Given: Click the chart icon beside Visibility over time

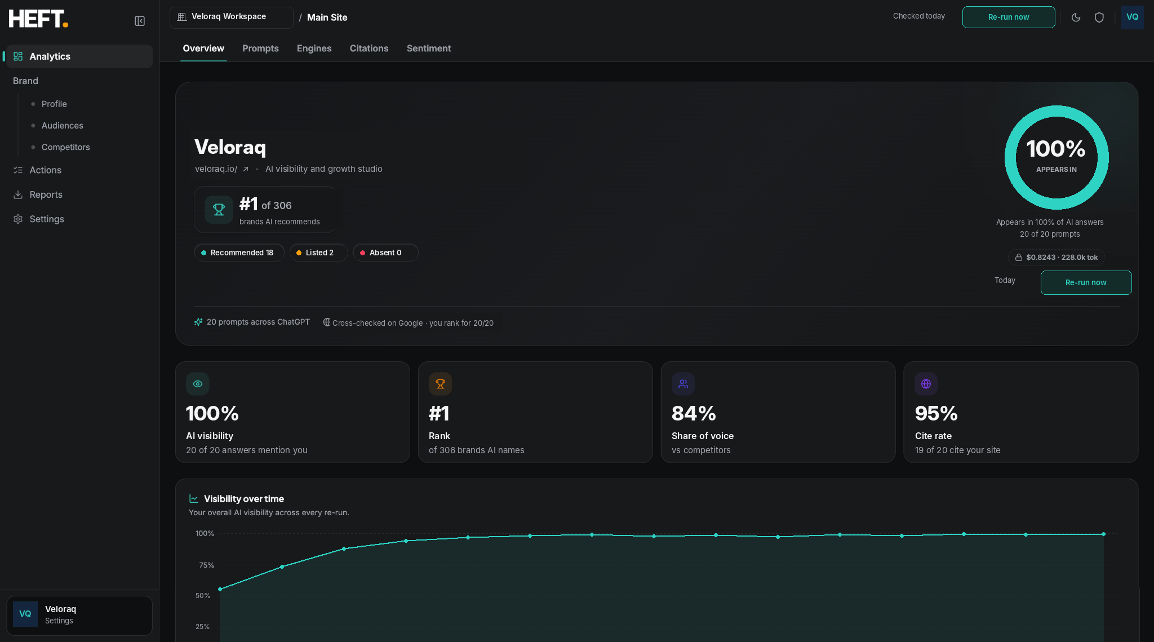Looking at the screenshot, I should click(194, 499).
